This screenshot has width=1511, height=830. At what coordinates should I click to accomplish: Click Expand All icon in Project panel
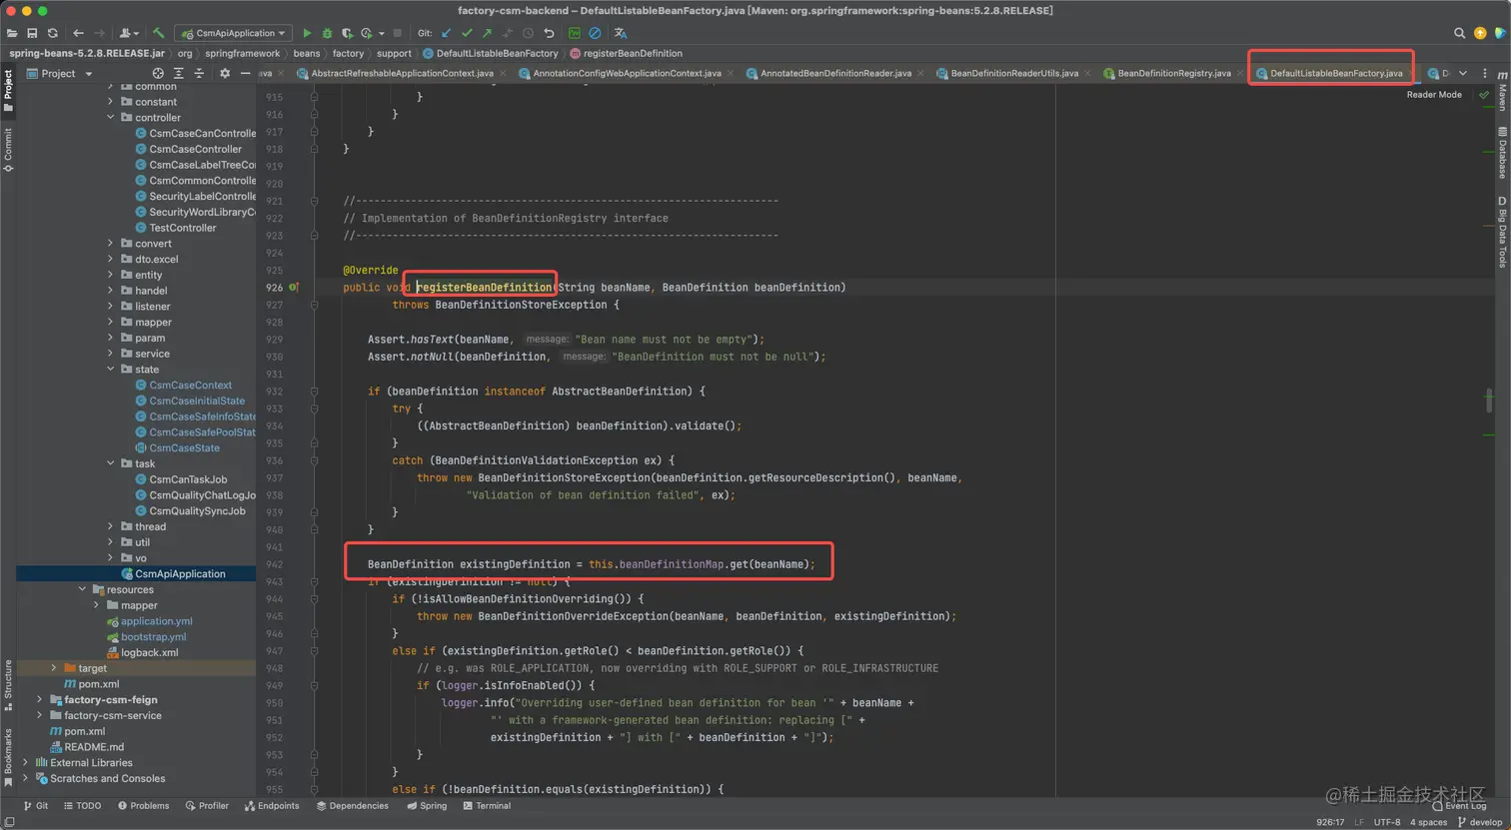tap(179, 73)
